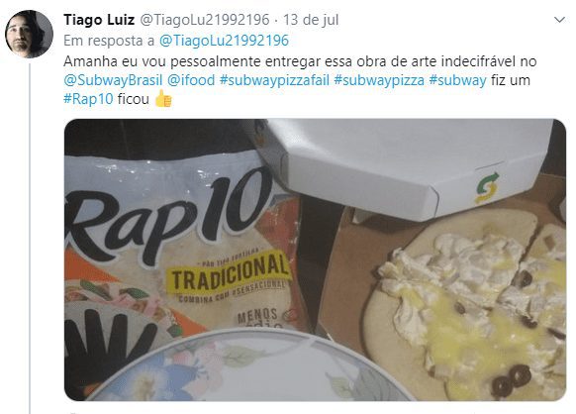Viewport: 576px width, 414px height.
Task: Open the @ifood mention
Action: tap(191, 80)
